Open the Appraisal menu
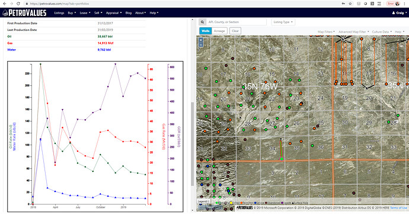Image resolution: width=409 pixels, height=214 pixels. coord(113,13)
